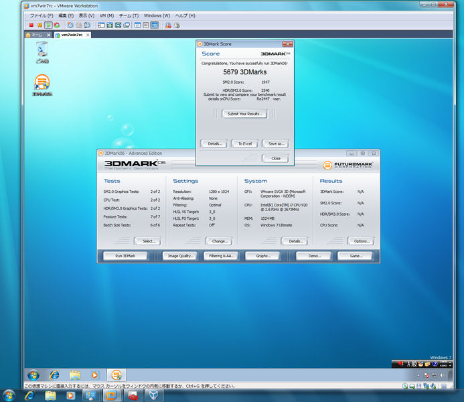The height and width of the screenshot is (402, 464).
Task: Open the Windows (W) menu
Action: click(157, 15)
